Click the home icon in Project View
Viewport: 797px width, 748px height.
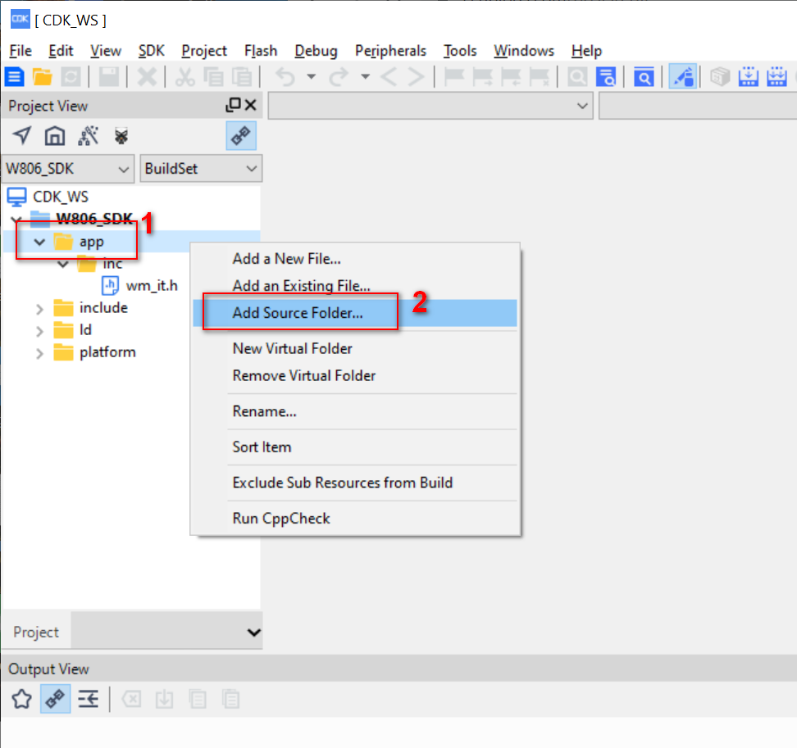tap(54, 136)
